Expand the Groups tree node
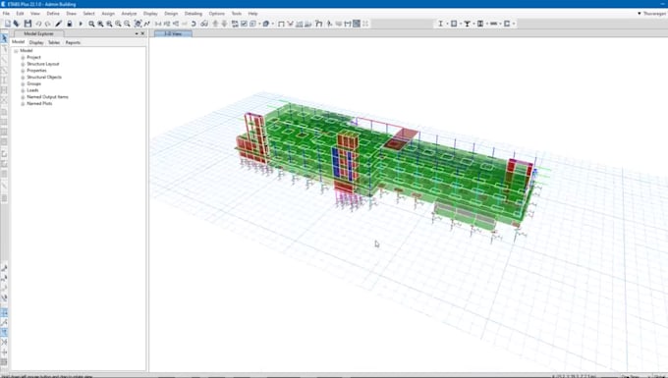Screen dimensions: 668x378 click(23, 83)
